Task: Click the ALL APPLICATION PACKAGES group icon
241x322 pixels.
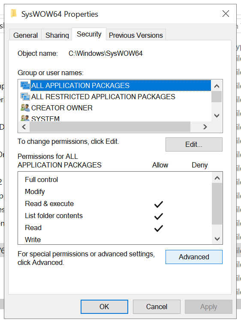Action: (x=25, y=85)
